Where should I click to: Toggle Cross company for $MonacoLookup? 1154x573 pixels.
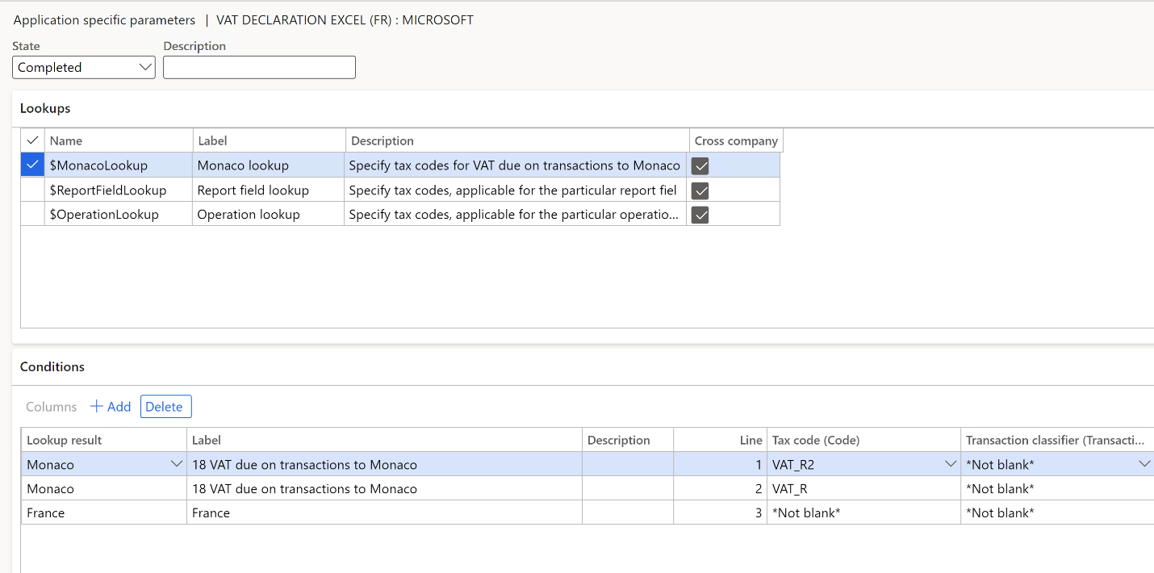click(x=700, y=165)
